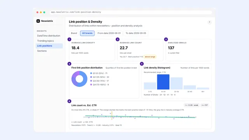Screen dimensions: 249x140
Task: Open the All brands dropdown
Action: 87,33
